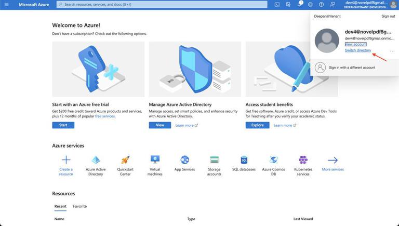Open the ellipsis menu in the account panel
Image resolution: width=399 pixels, height=226 pixels.
coord(392,51)
